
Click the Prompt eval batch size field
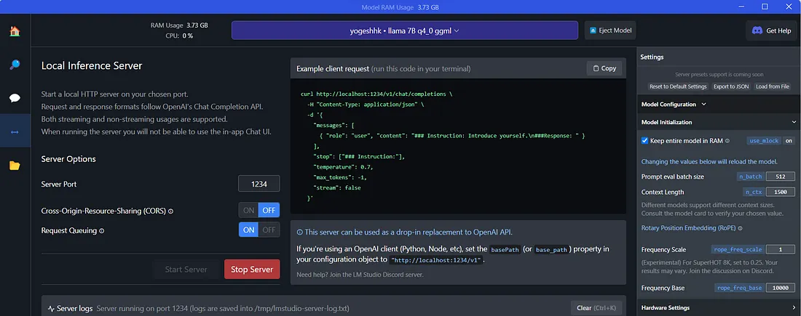point(780,177)
